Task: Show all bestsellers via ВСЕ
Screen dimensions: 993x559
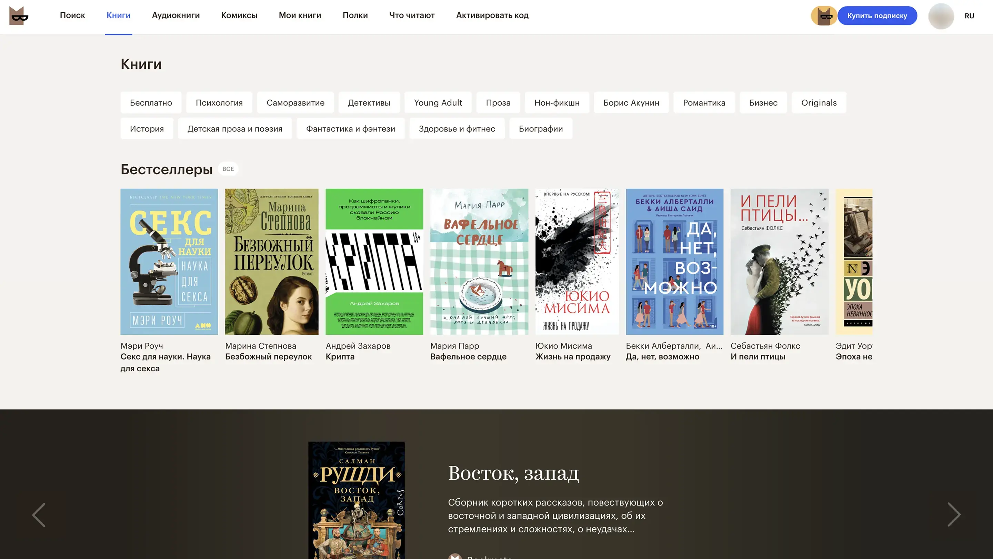Action: (x=228, y=169)
